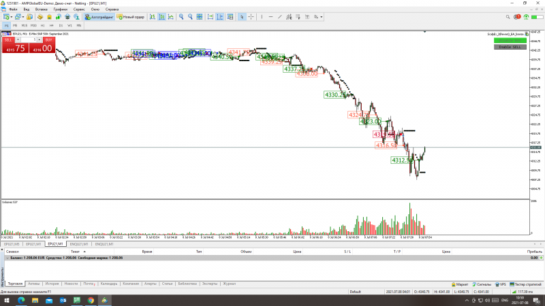
Task: Select the crosshair tool
Action: (251, 16)
